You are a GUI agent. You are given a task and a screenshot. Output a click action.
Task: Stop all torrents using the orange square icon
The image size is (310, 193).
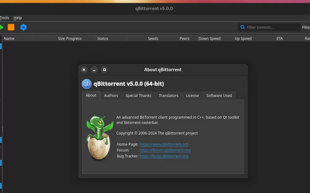click(x=11, y=27)
